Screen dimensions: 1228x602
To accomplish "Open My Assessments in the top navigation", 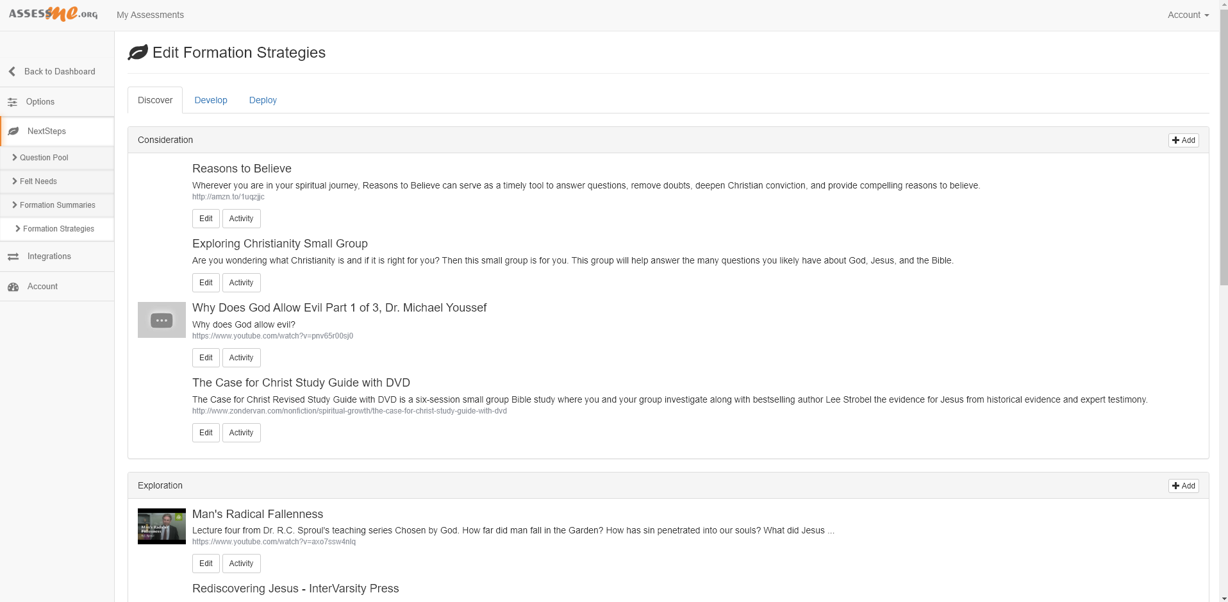I will tap(150, 15).
